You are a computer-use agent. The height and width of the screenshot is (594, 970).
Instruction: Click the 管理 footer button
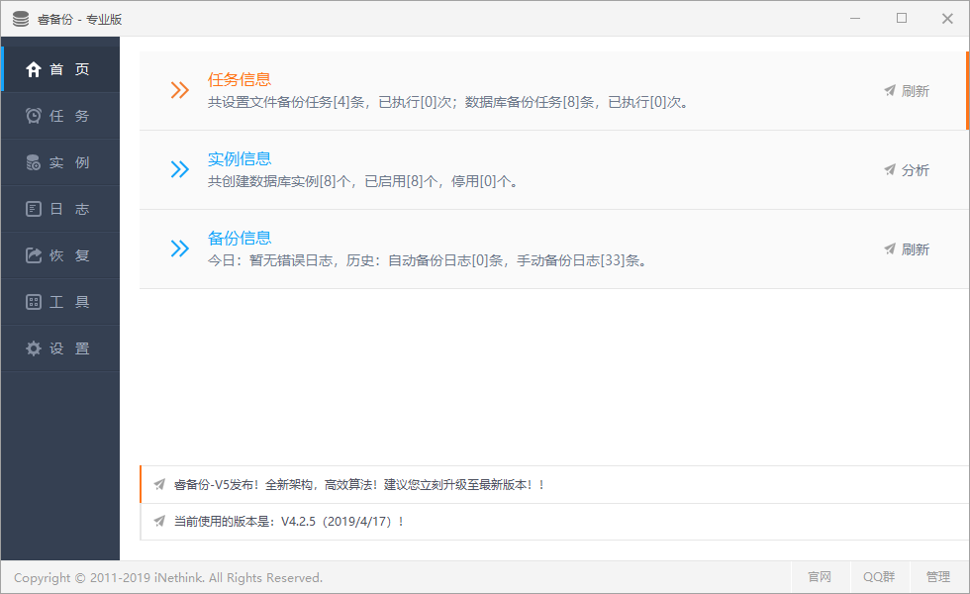coord(938,577)
